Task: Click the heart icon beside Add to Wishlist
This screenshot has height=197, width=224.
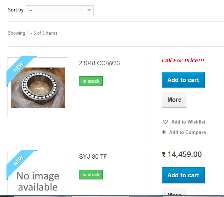Action: click(165, 122)
